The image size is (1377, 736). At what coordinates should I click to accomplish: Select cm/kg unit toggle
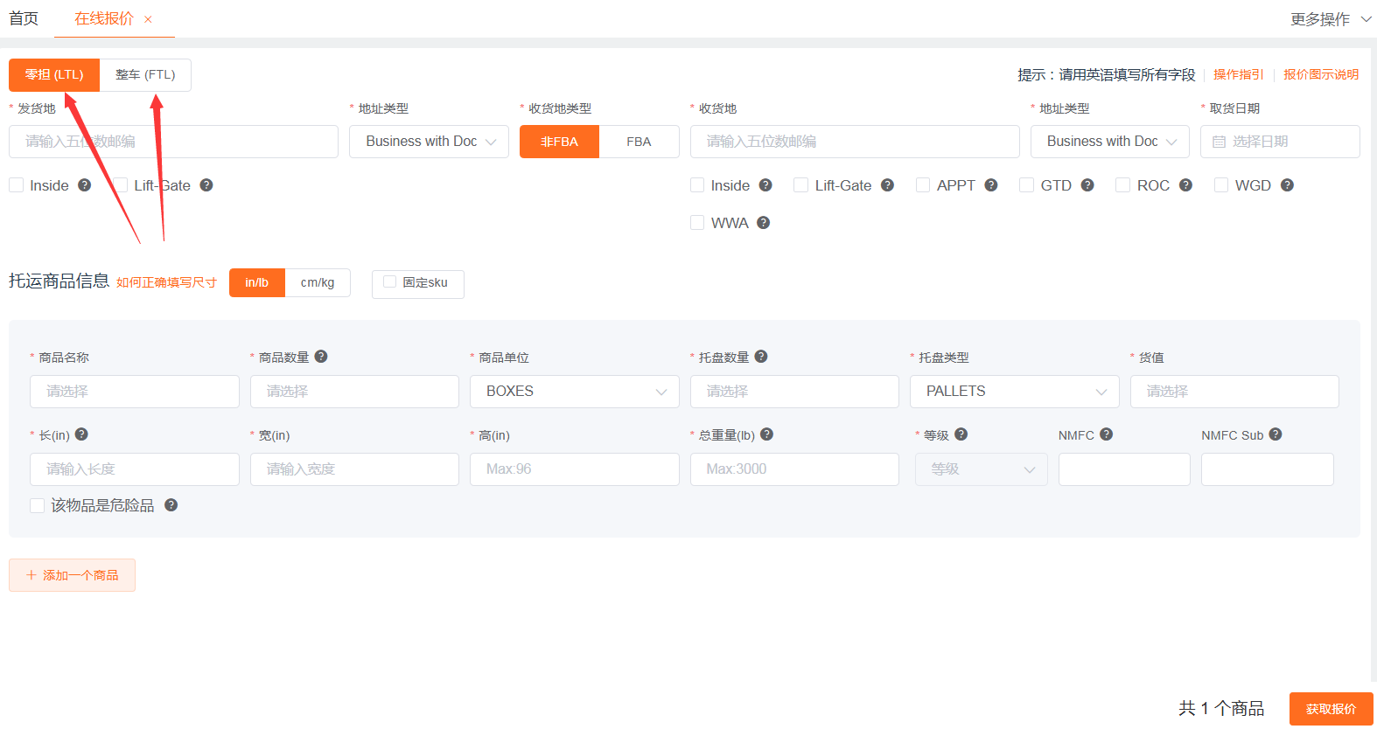coord(318,283)
